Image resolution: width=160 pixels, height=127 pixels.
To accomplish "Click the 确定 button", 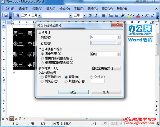I will tap(74, 92).
